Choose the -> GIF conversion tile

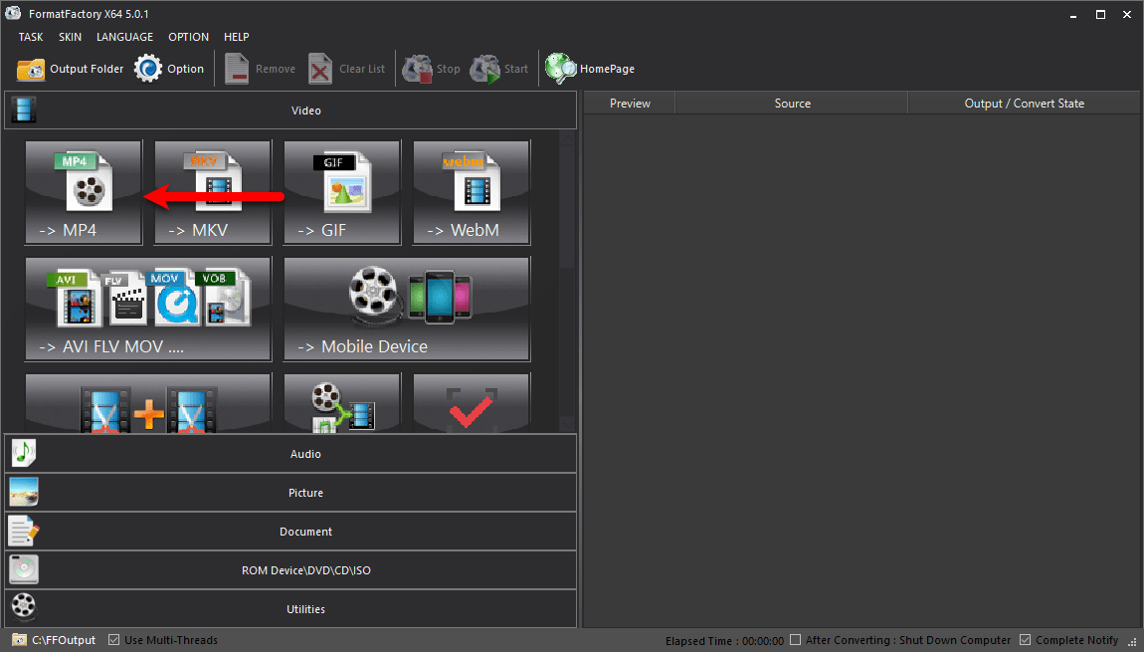click(342, 193)
